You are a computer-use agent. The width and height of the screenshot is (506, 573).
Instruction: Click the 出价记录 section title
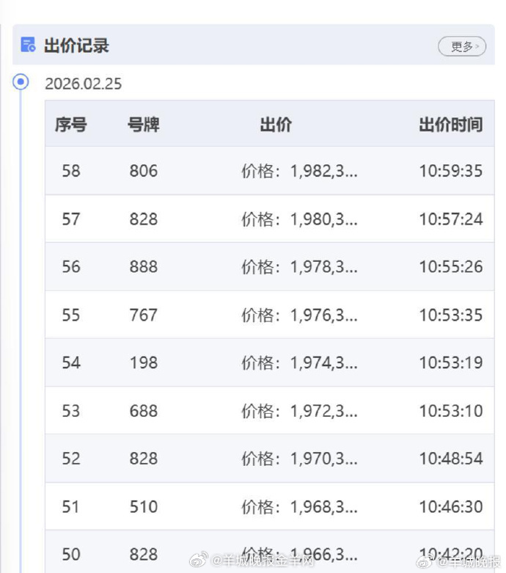coord(76,45)
